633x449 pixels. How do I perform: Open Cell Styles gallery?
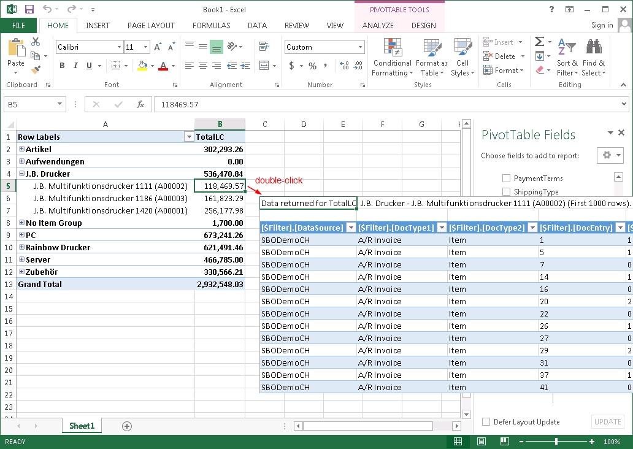462,57
